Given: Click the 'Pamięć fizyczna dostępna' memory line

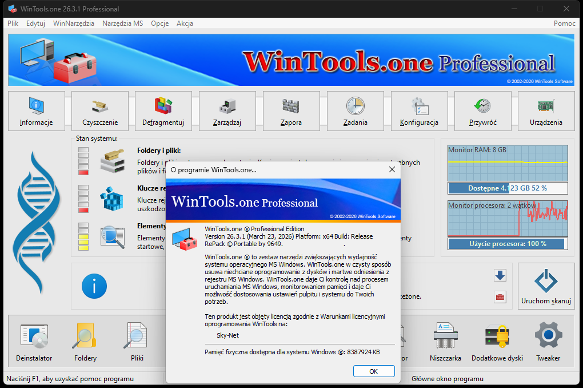Looking at the screenshot, I should (292, 352).
